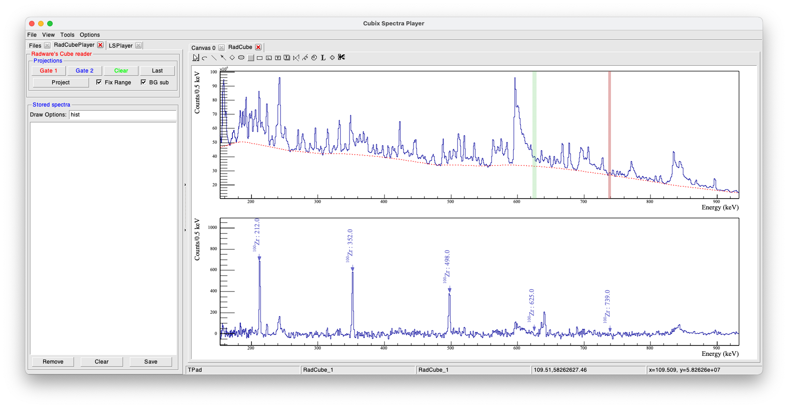788x408 pixels.
Task: Select the stacked paves text tool
Action: coord(287,58)
